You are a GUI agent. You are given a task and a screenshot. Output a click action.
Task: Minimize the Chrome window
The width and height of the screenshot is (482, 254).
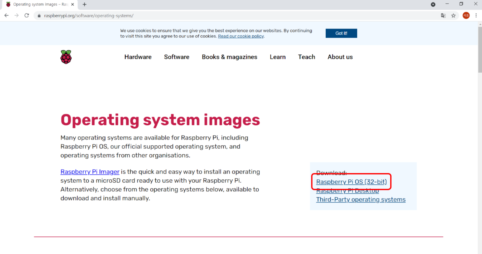coord(447,4)
